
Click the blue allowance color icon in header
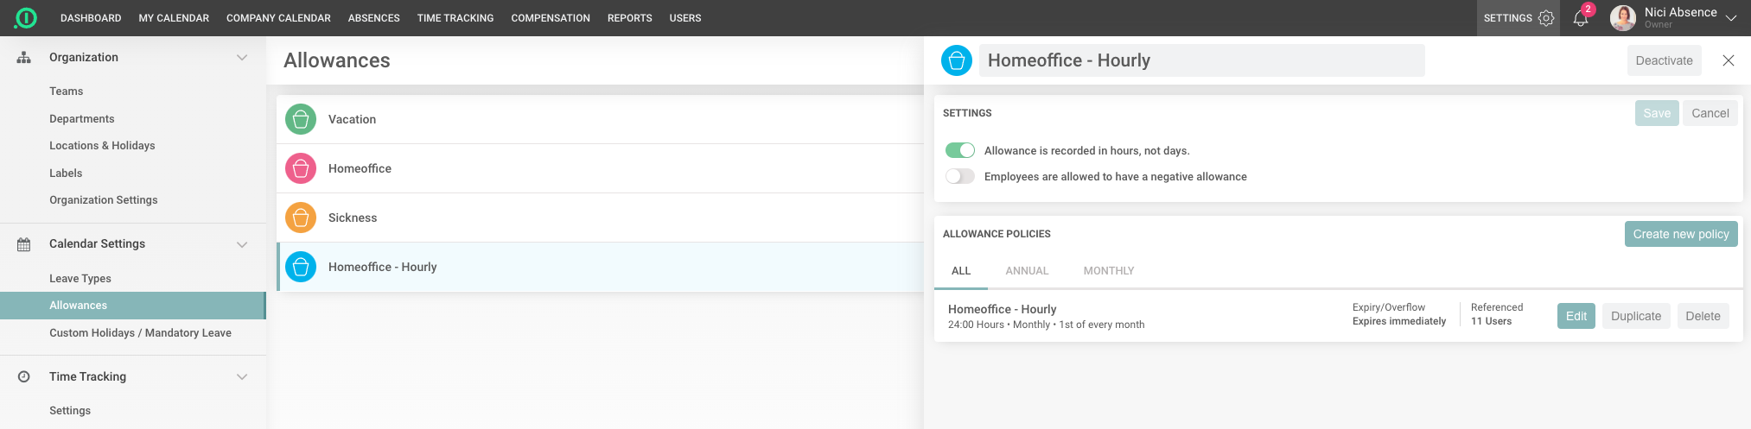tap(956, 60)
